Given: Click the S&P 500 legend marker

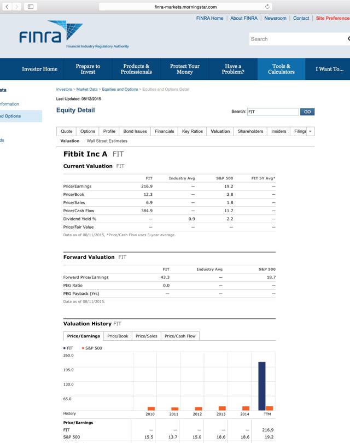Looking at the screenshot, I should click(x=83, y=348).
